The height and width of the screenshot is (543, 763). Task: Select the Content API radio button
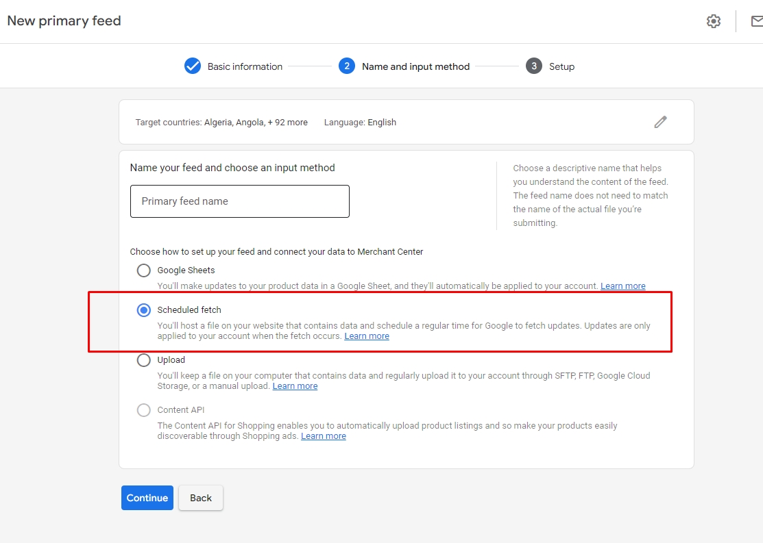pyautogui.click(x=143, y=410)
